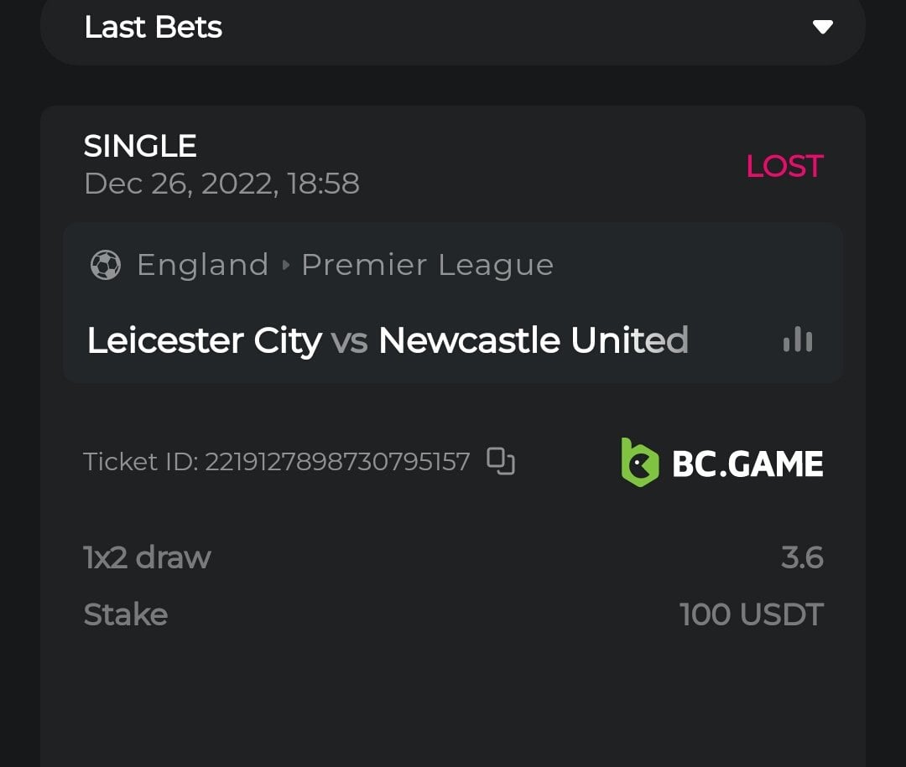Click the Dec 26, 2022 bet timestamp
This screenshot has width=906, height=767.
221,184
